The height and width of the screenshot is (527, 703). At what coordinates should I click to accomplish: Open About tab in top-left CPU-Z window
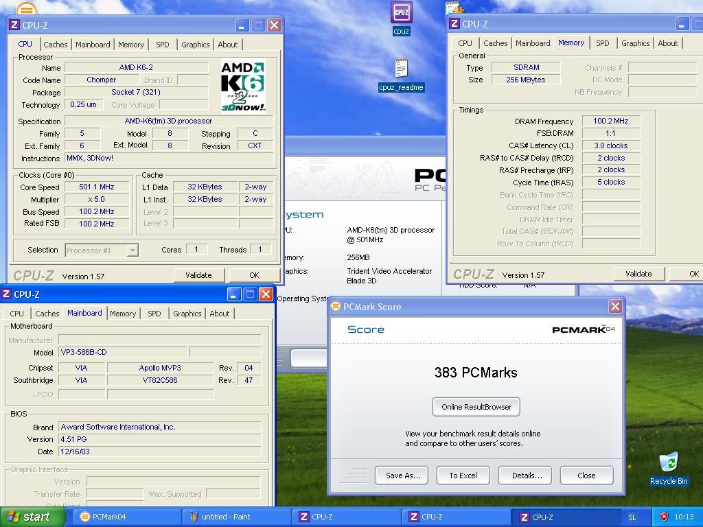[228, 45]
